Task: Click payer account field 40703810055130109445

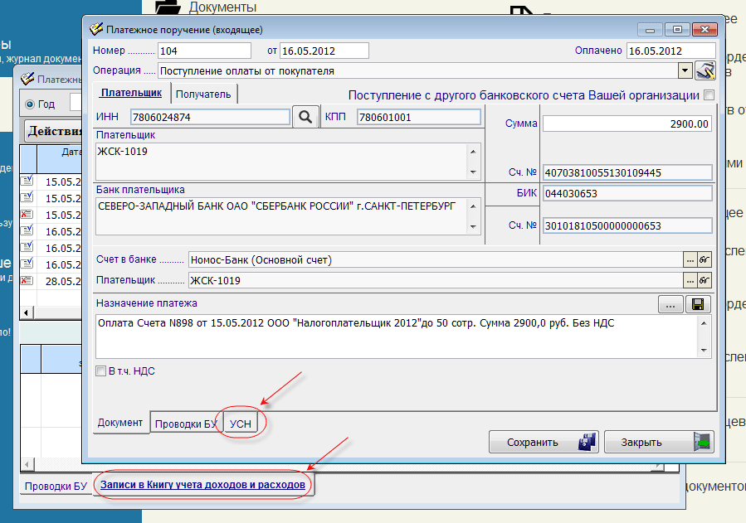Action: 627,172
